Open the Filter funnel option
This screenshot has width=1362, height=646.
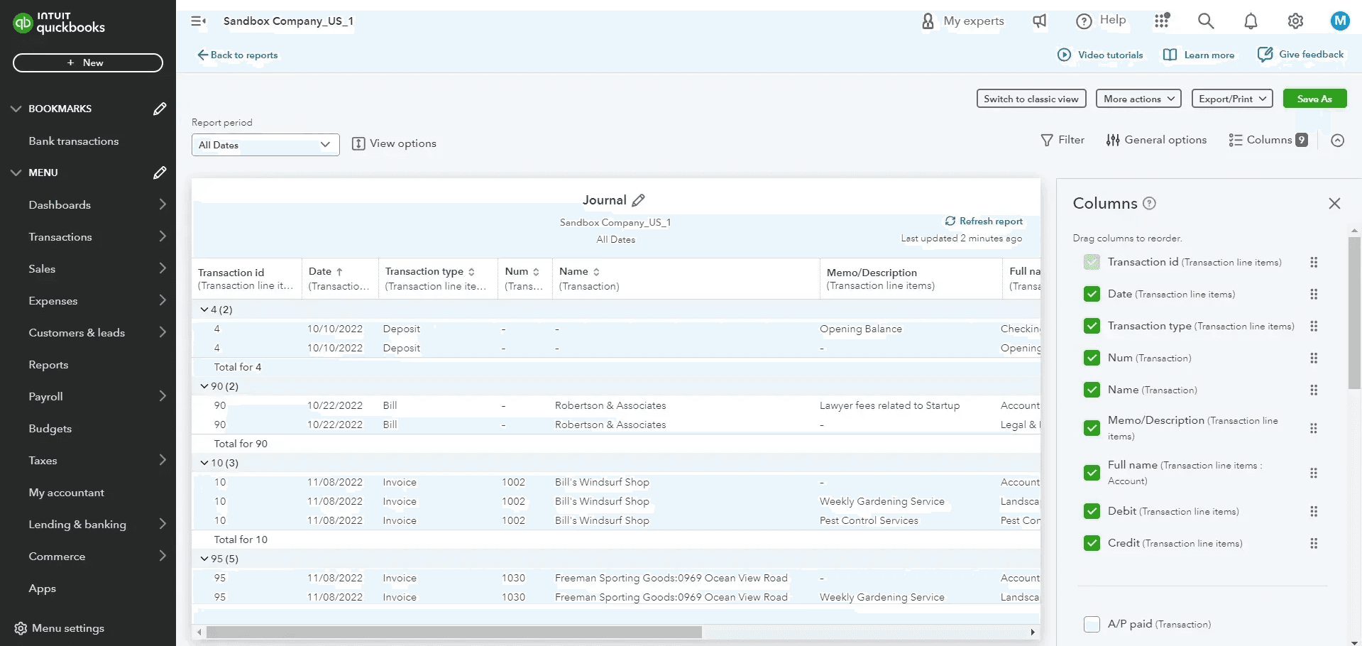(1062, 140)
